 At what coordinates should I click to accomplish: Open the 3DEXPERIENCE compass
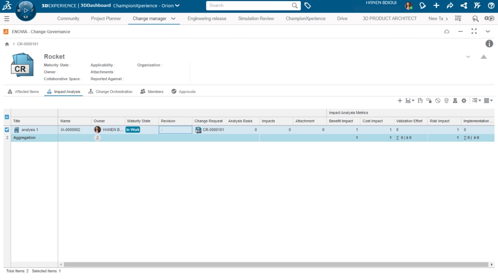(x=26, y=10)
